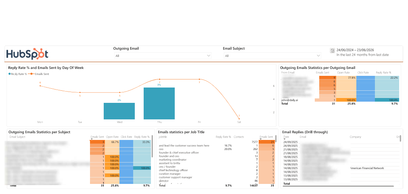Select the 'curation manager' row
The height and width of the screenshot is (194, 408).
216,174
